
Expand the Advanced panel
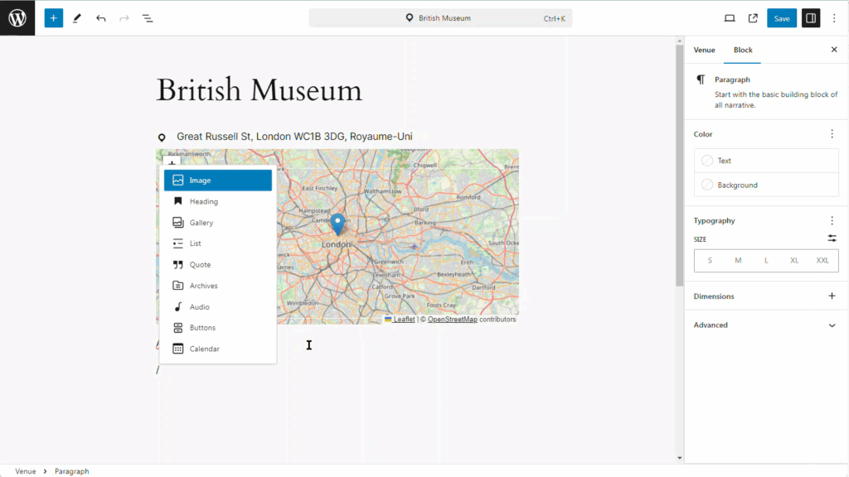[832, 325]
